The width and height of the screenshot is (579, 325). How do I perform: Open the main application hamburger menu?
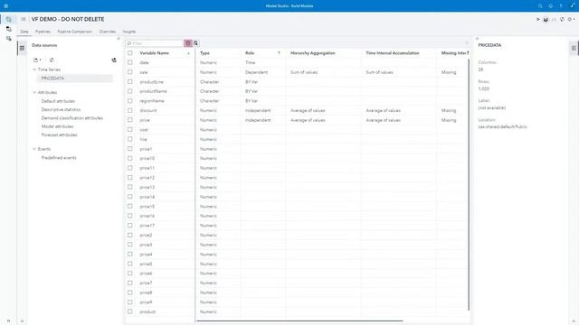pyautogui.click(x=6, y=6)
